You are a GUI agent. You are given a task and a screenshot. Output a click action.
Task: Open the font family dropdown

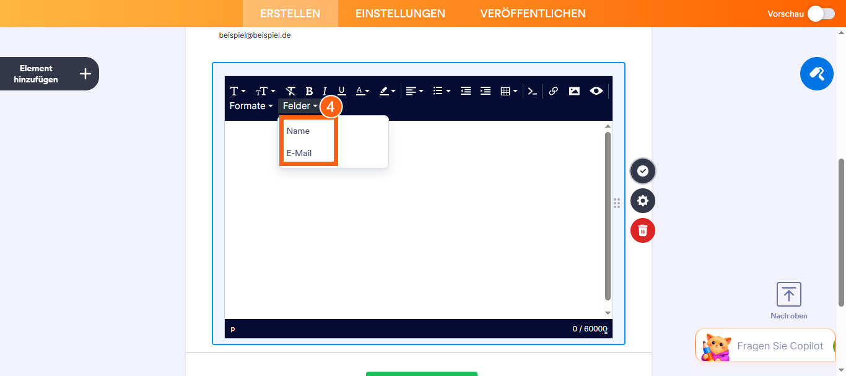(x=238, y=91)
